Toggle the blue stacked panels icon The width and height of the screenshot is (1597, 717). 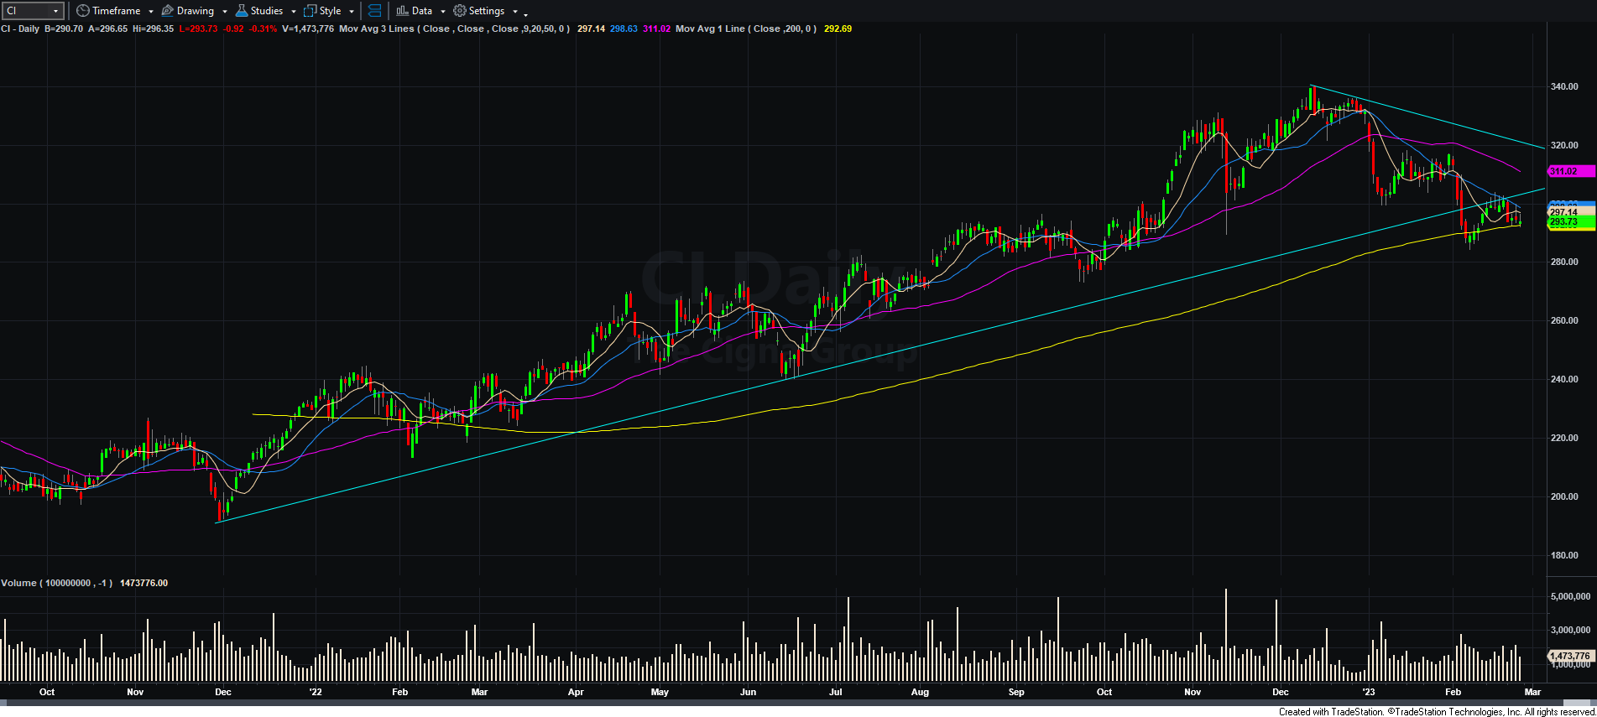[x=375, y=11]
